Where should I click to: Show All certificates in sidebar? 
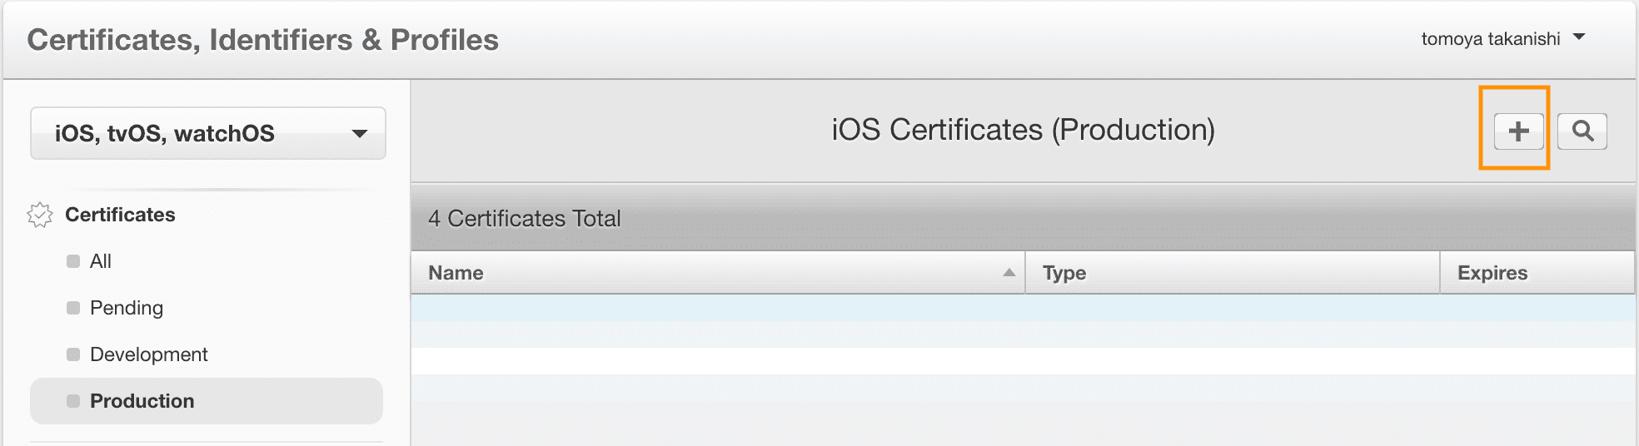[100, 261]
